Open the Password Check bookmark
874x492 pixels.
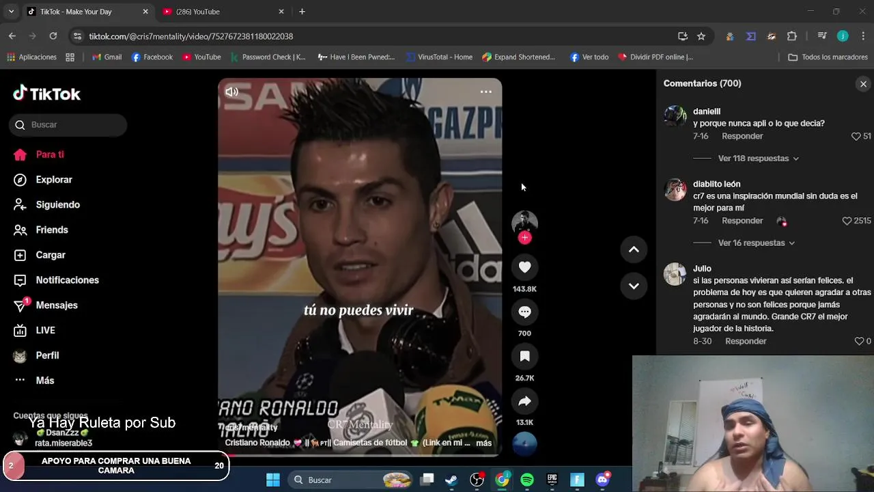pyautogui.click(x=268, y=57)
